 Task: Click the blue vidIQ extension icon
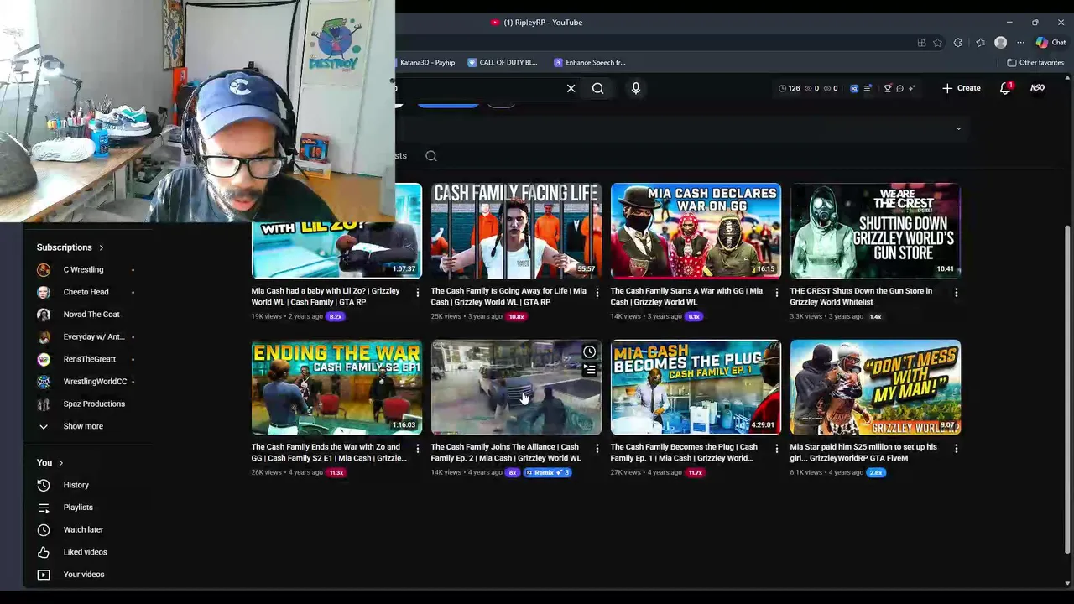coord(854,88)
